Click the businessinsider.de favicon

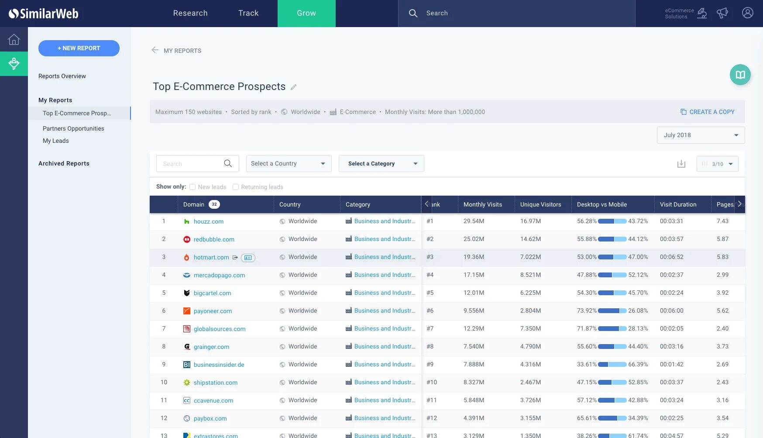(187, 365)
